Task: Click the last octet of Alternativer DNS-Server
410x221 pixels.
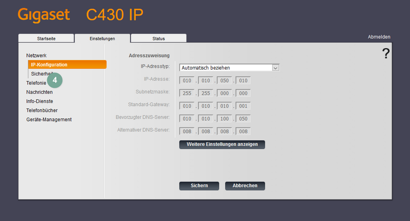Action: 243,131
